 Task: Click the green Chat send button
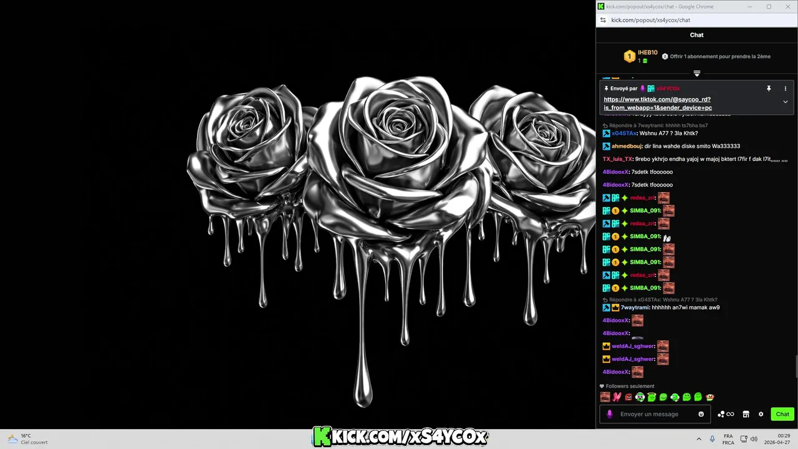[782, 414]
